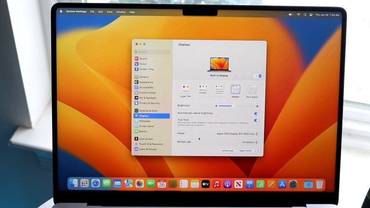Open Podcasts from the Dock

[x=227, y=184]
